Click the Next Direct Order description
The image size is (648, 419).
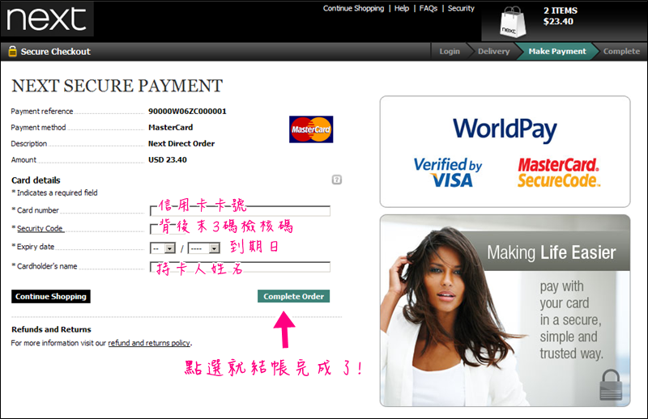tap(181, 144)
